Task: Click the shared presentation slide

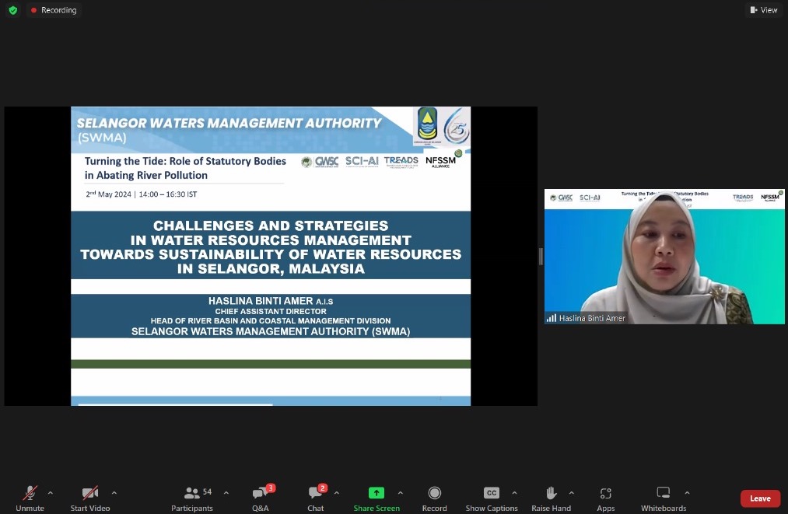Action: [x=271, y=257]
